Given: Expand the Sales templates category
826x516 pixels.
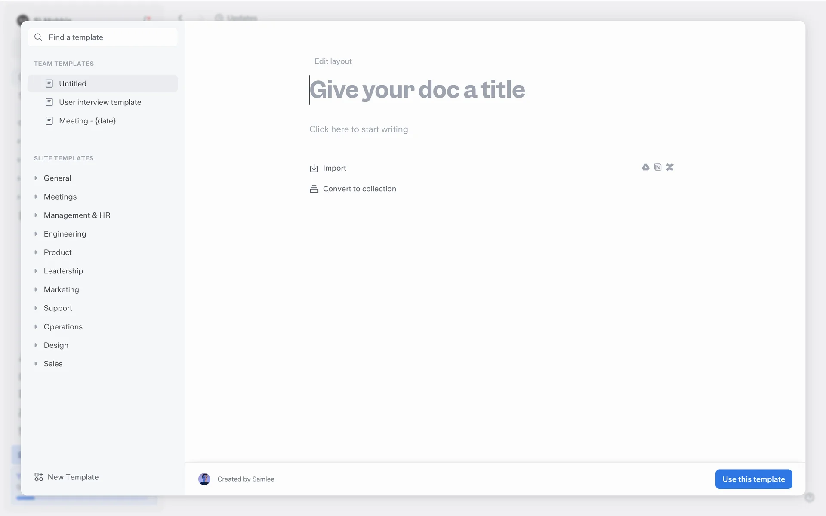Looking at the screenshot, I should coord(36,364).
